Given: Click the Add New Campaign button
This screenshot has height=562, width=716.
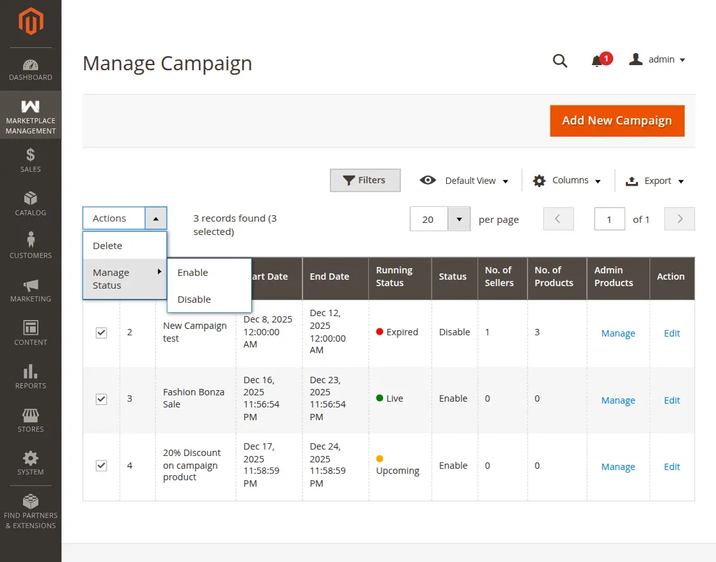Looking at the screenshot, I should [x=616, y=121].
